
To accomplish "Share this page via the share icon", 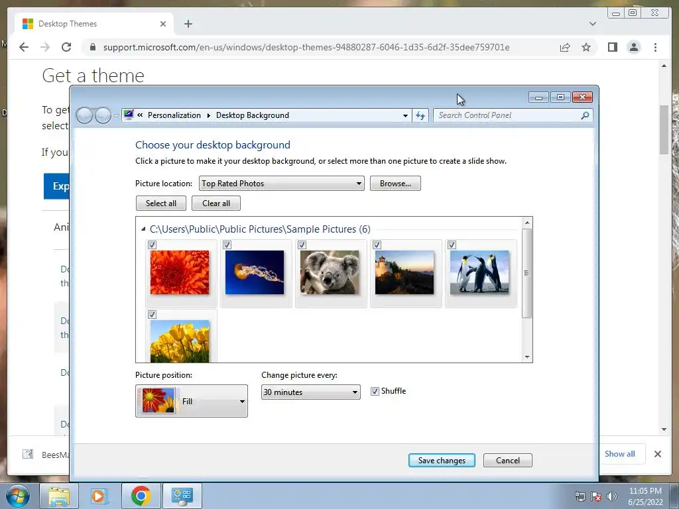I will click(565, 47).
